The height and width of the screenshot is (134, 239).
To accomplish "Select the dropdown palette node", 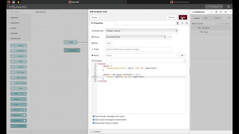I will point(19,51).
